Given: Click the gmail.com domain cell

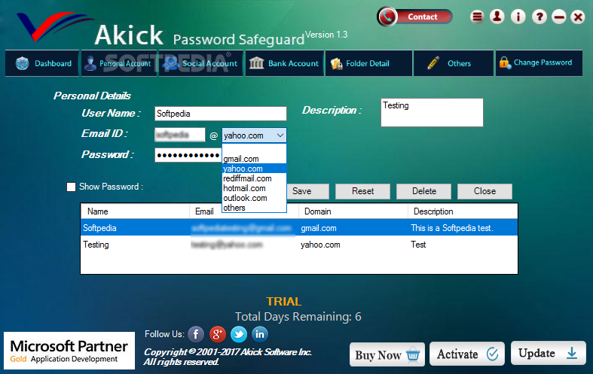Looking at the screenshot, I should pyautogui.click(x=319, y=228).
